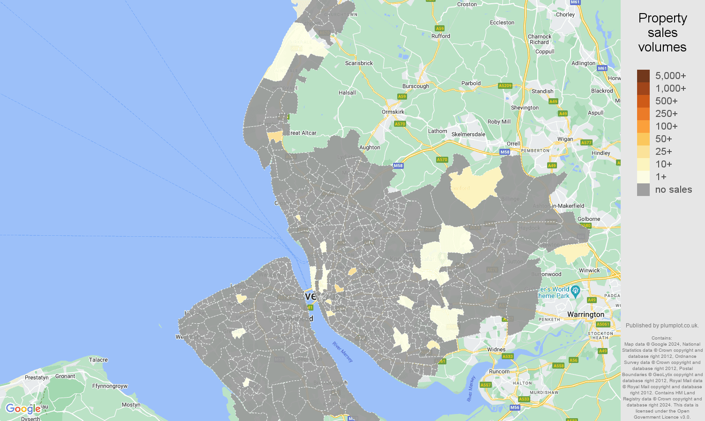Click the A557 road shield near Runcorn

point(486,385)
